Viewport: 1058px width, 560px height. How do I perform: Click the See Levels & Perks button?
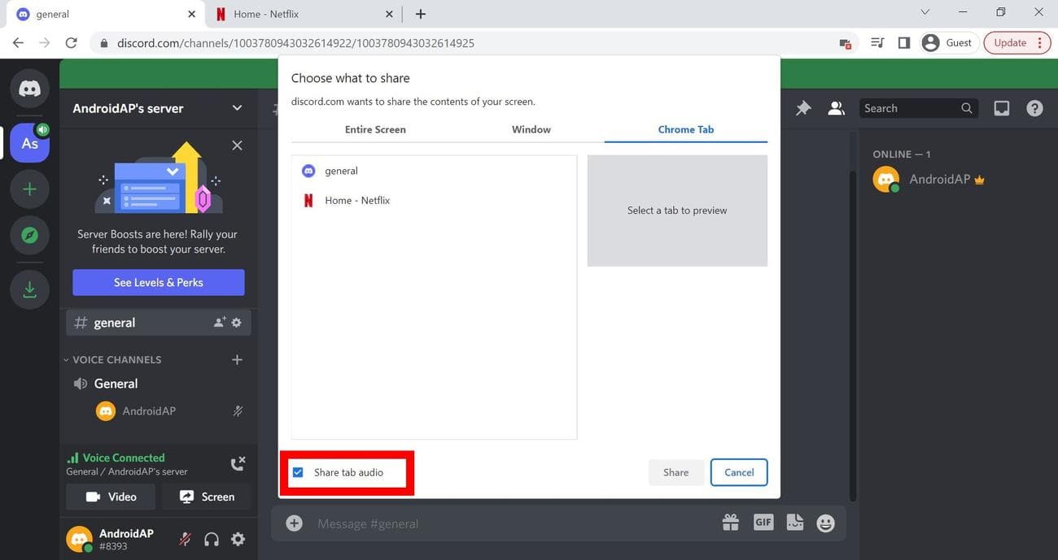[x=158, y=282]
